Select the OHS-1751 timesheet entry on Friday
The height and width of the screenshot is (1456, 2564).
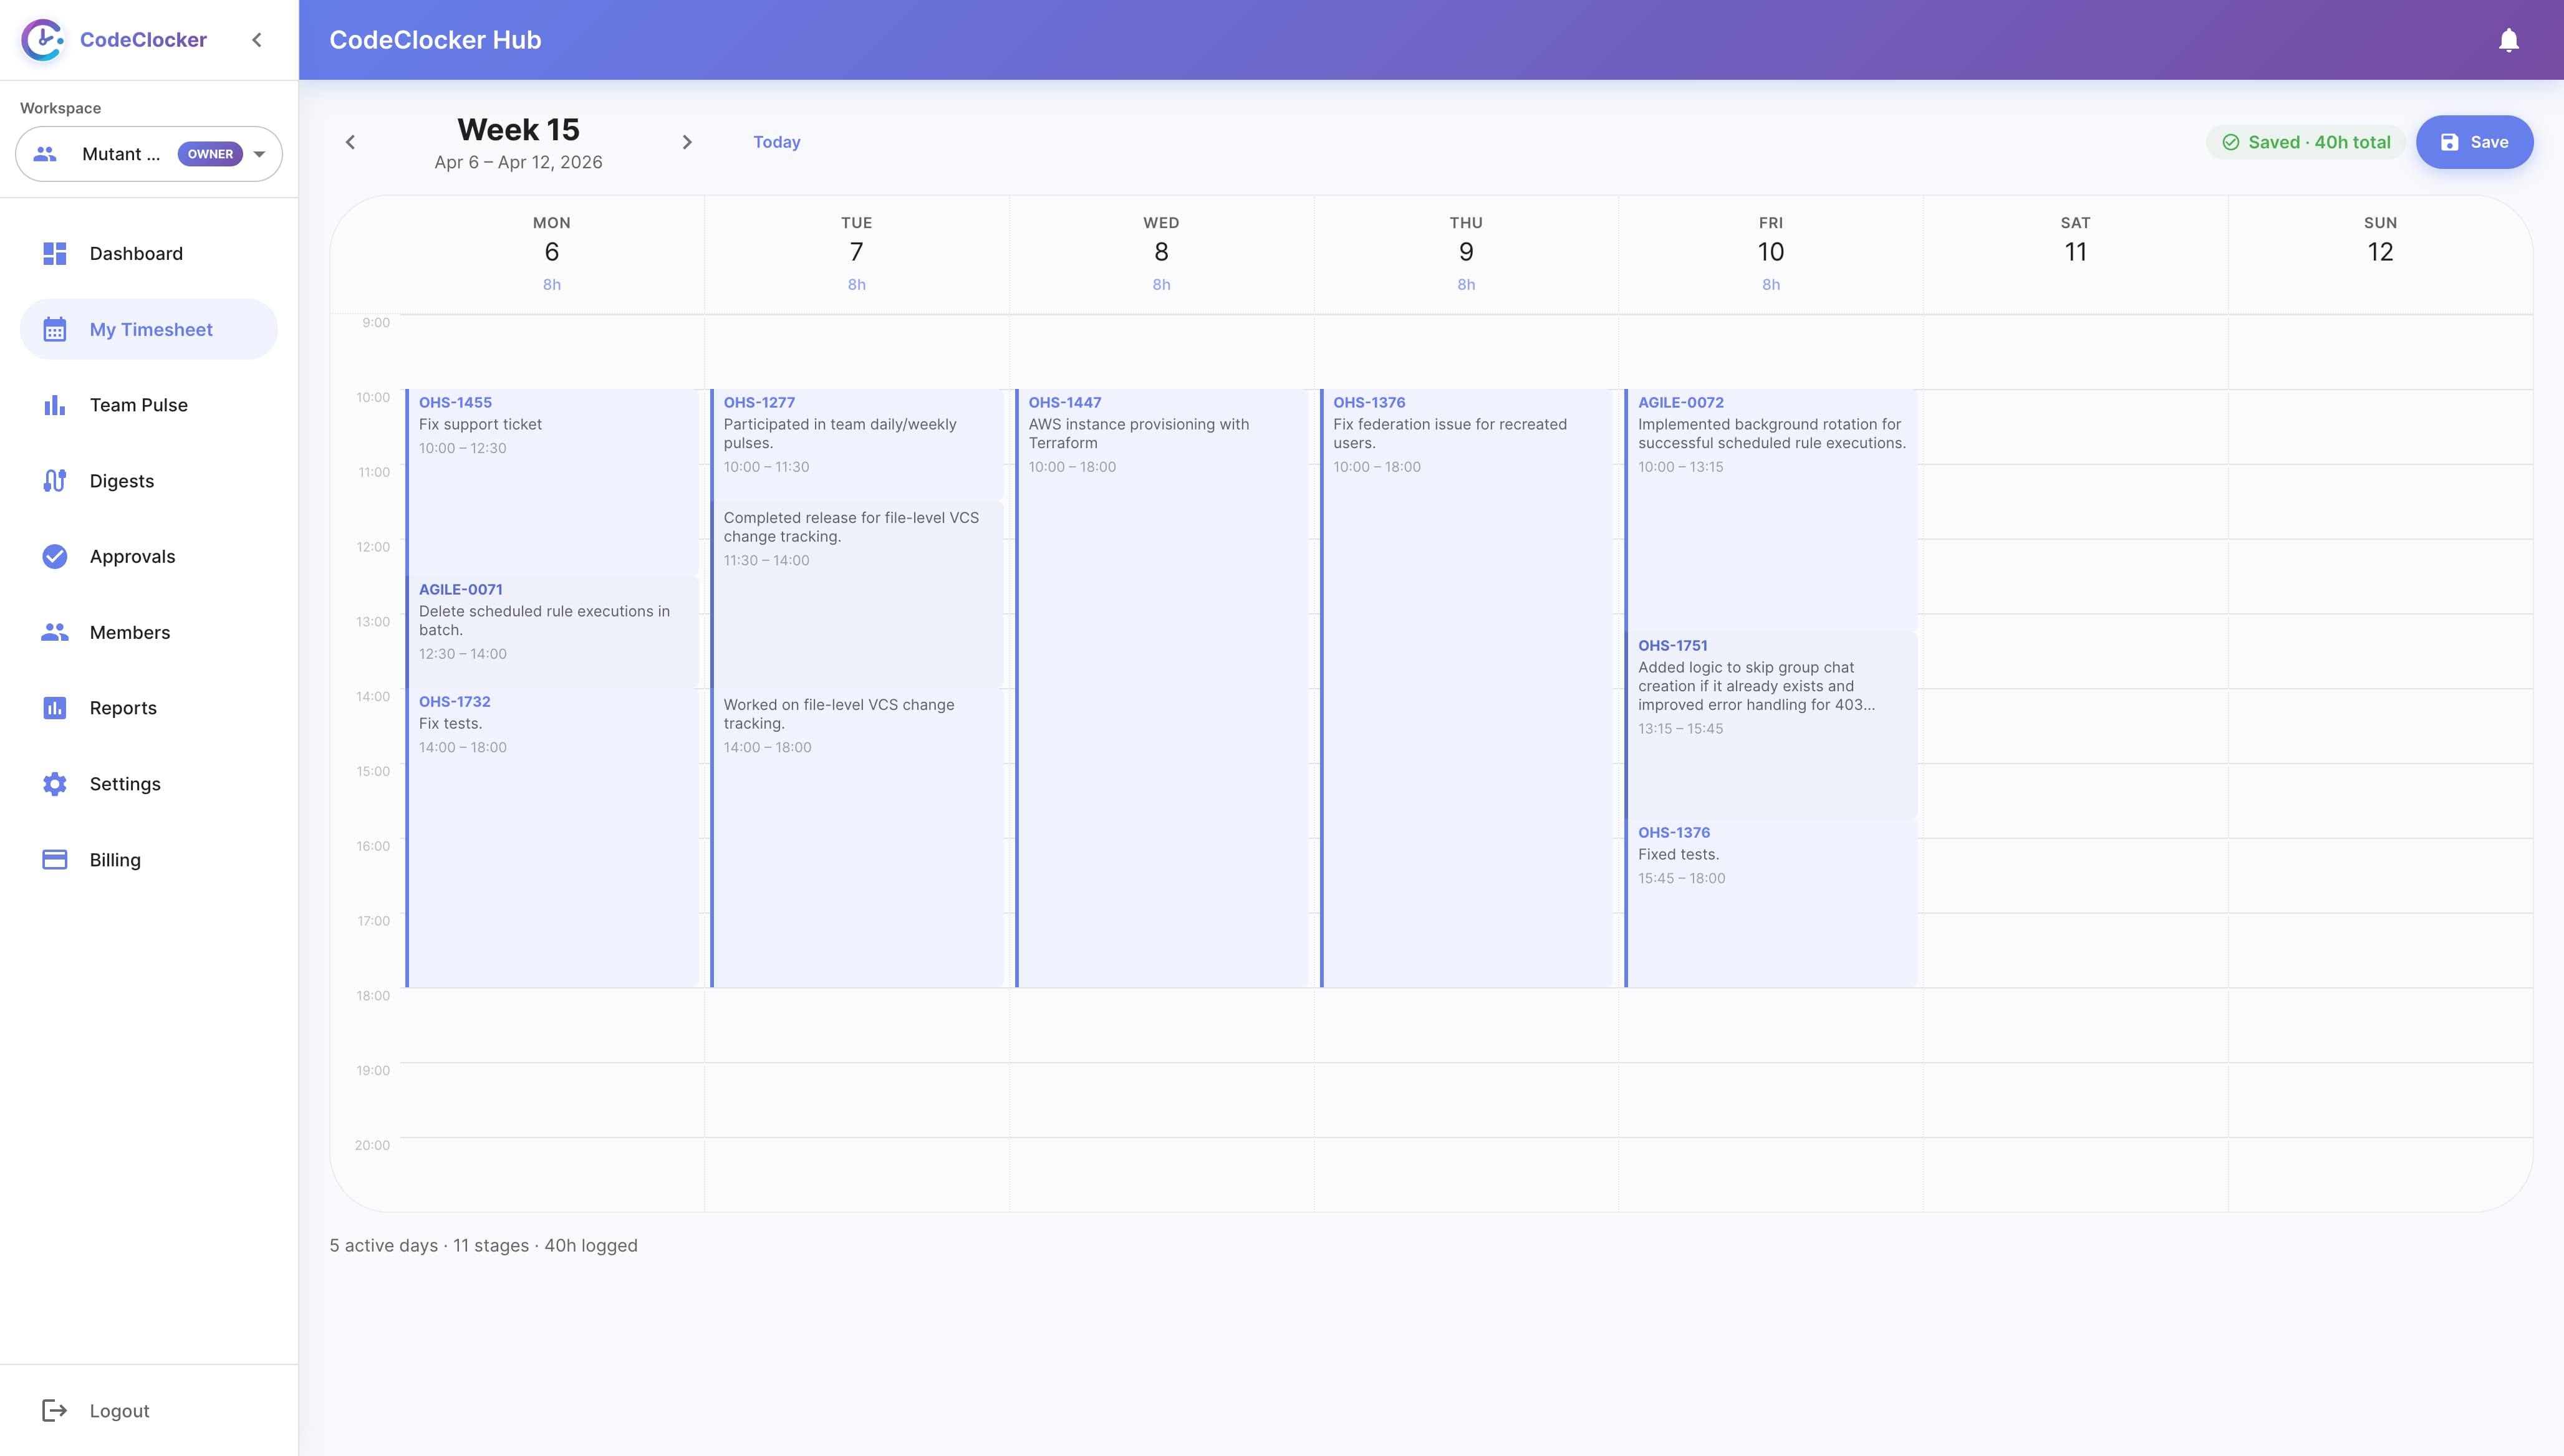coord(1771,700)
